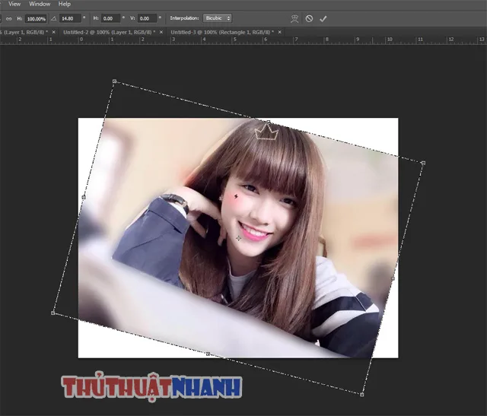Click the rotation angle field showing 14.80
The image size is (487, 416).
[x=70, y=18]
